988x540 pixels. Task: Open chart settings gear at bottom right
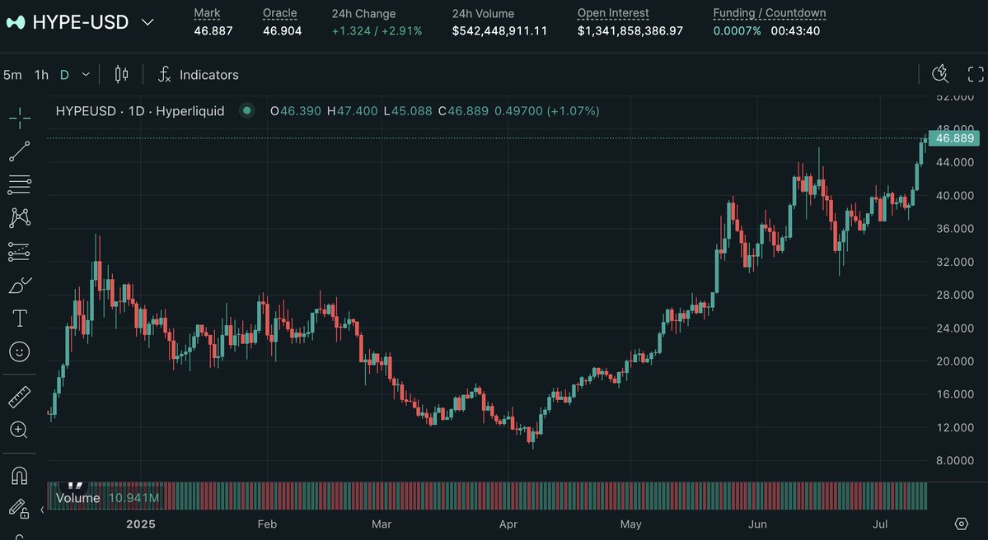[x=961, y=524]
